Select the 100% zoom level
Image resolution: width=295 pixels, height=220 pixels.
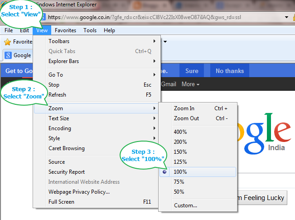pos(198,172)
